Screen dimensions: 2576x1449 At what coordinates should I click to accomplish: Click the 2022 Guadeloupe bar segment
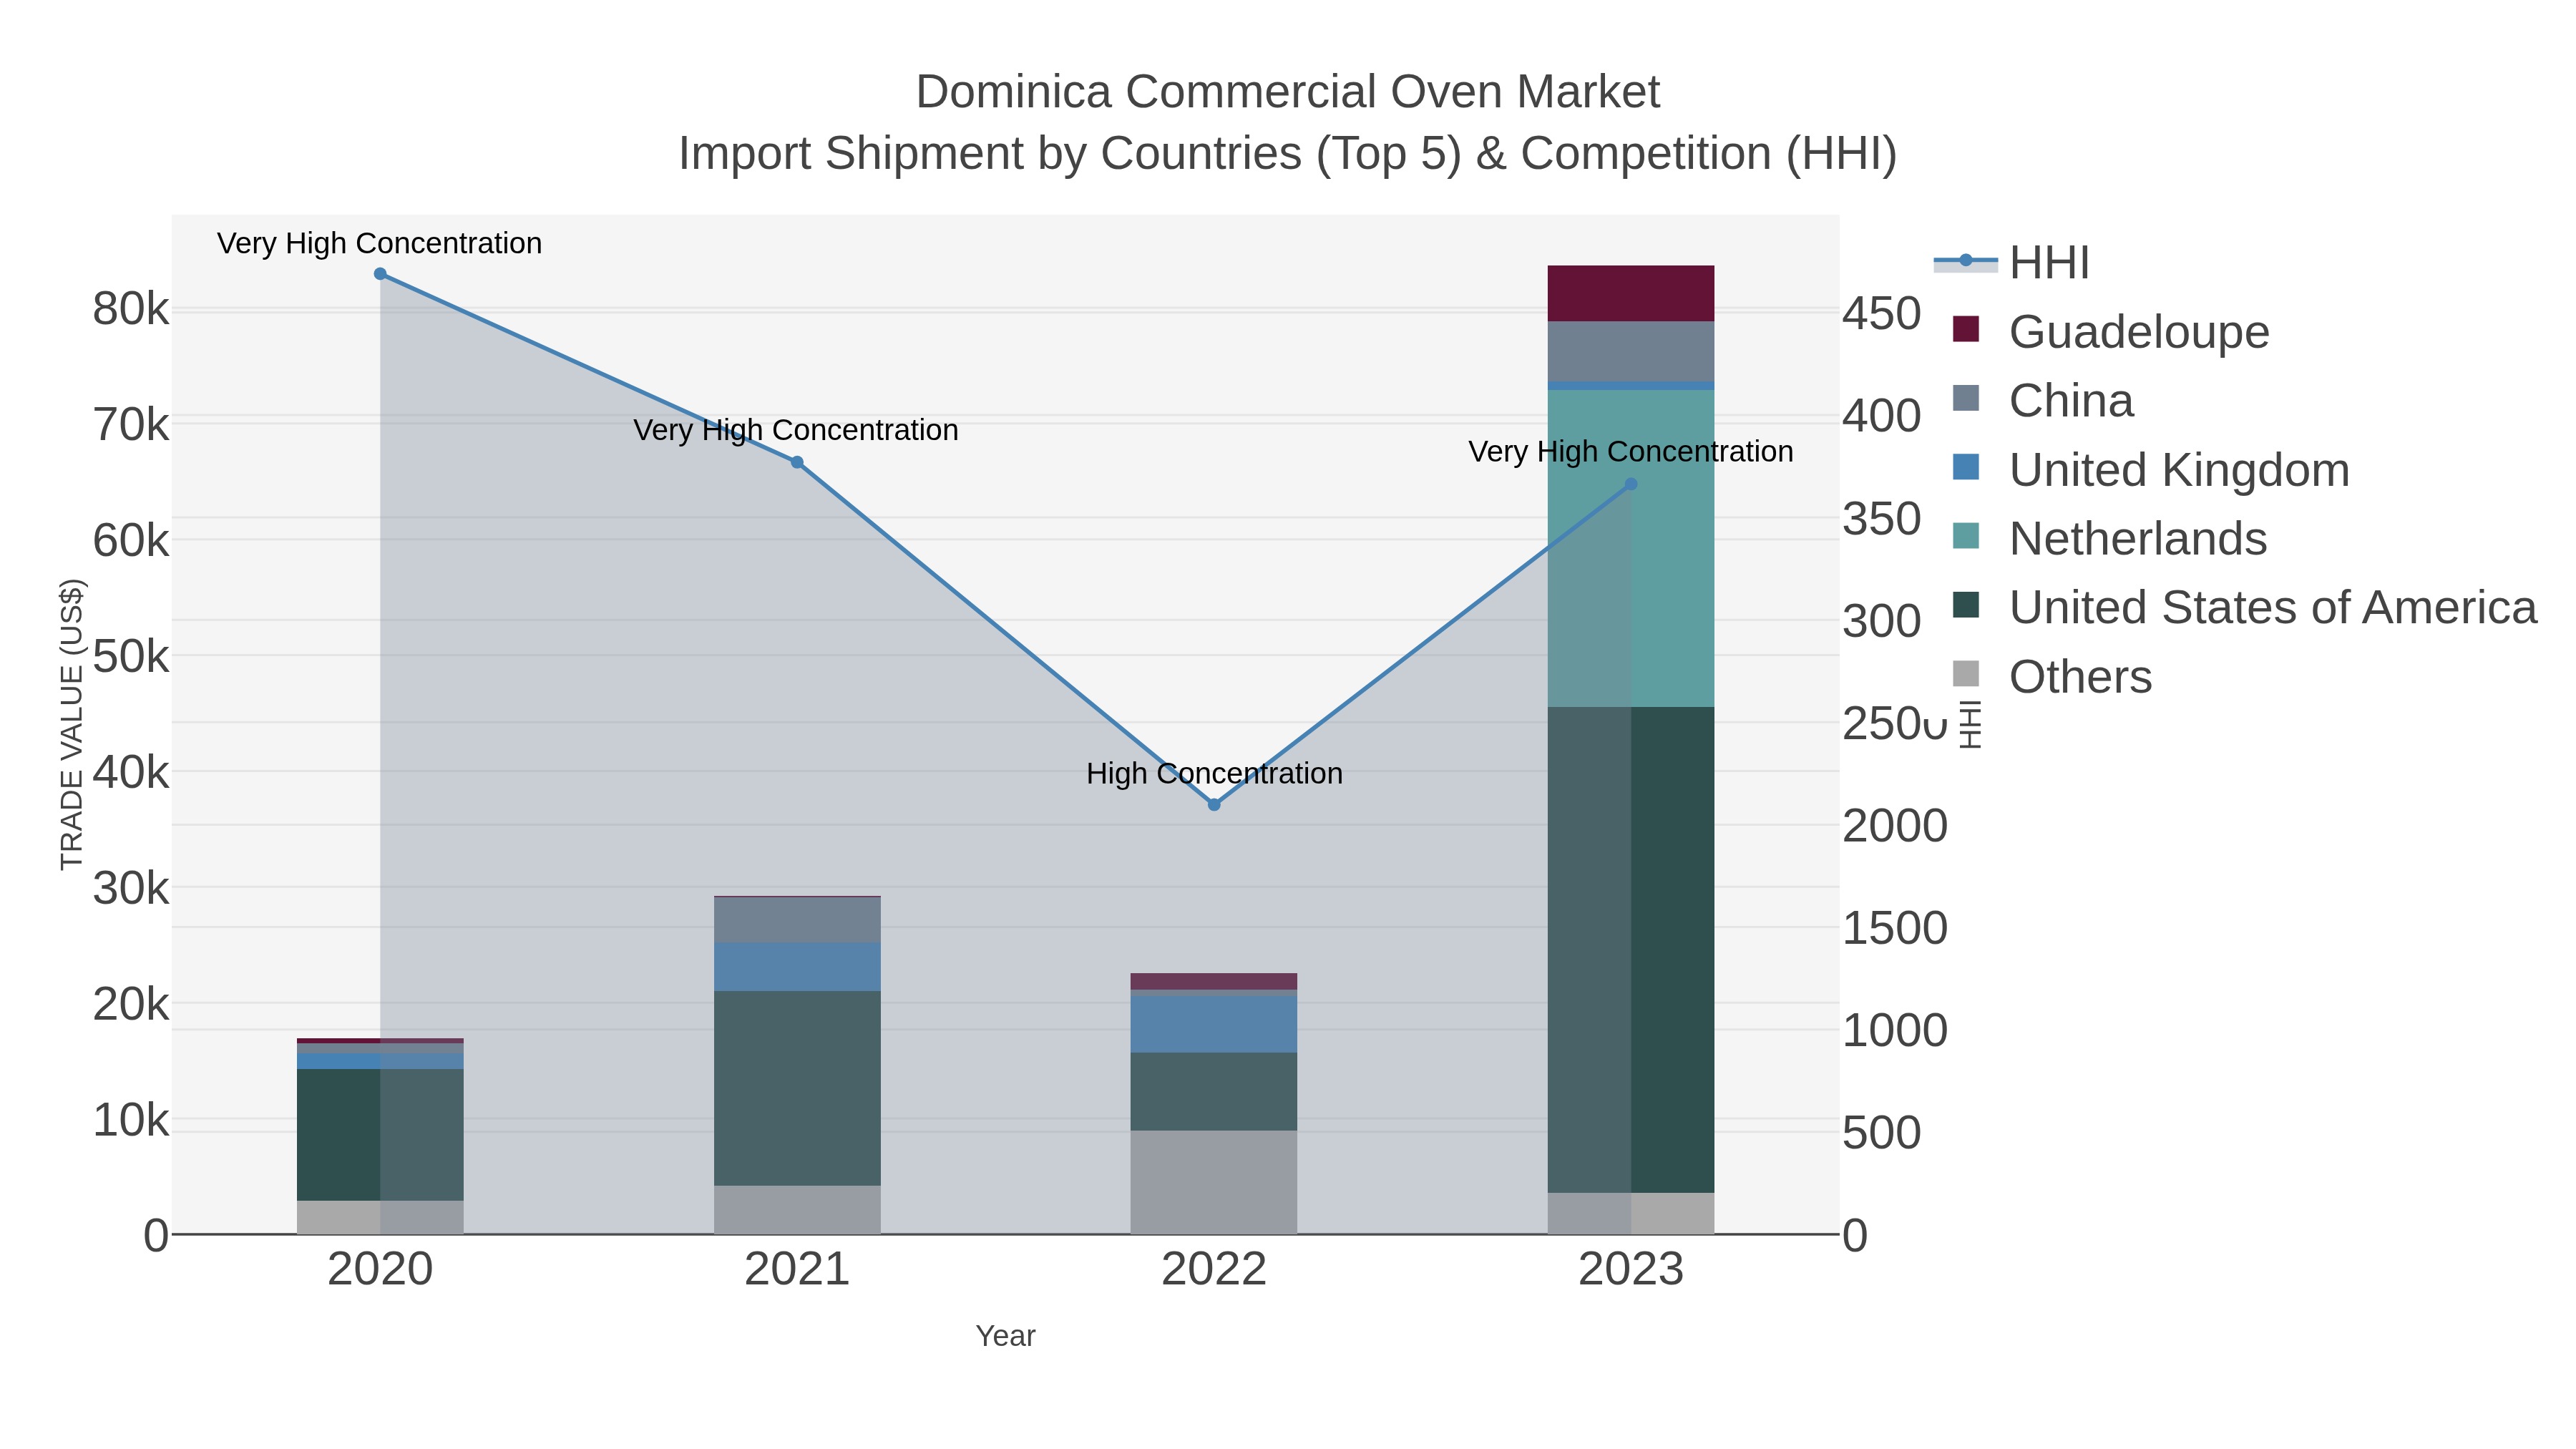(x=1214, y=982)
